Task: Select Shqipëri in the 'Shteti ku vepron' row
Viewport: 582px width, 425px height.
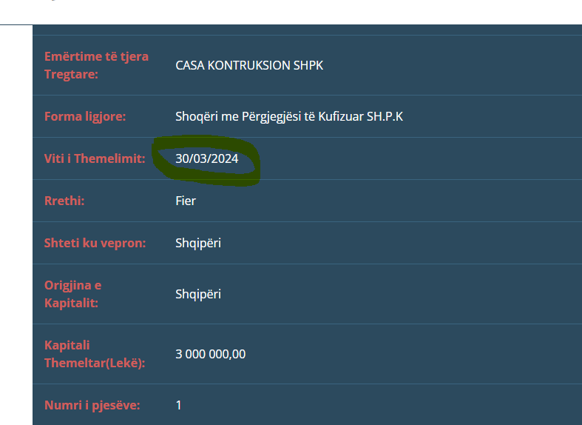Action: point(198,243)
